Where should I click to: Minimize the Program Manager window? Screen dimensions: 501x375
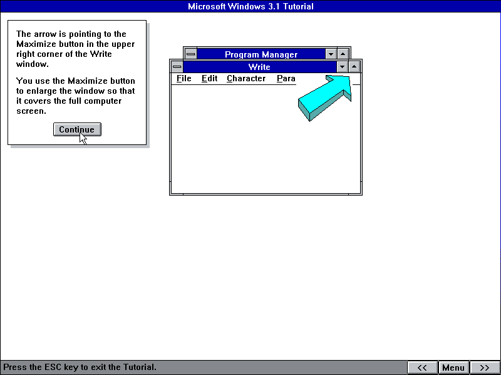[331, 54]
